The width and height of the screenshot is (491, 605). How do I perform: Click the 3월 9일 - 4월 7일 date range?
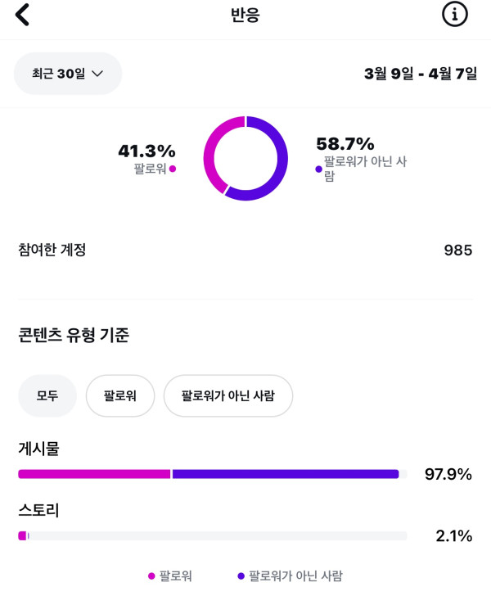click(420, 74)
